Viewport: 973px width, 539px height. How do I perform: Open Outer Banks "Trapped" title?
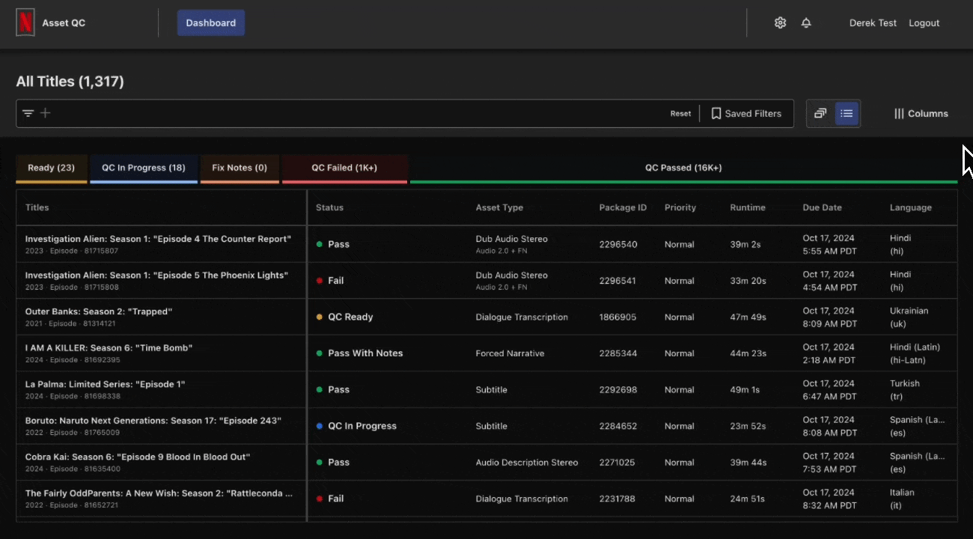click(x=99, y=311)
